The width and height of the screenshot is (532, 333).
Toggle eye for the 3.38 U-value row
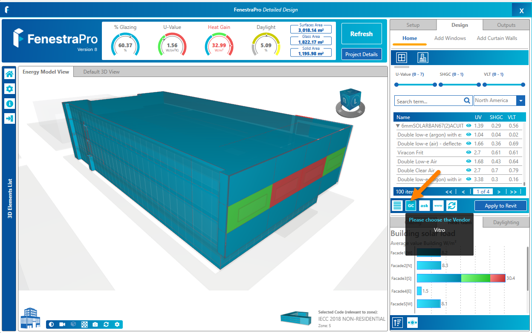click(x=469, y=179)
